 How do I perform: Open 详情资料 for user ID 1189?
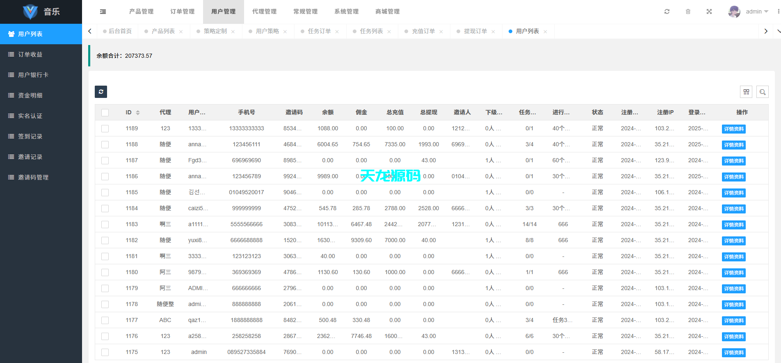[x=734, y=129]
